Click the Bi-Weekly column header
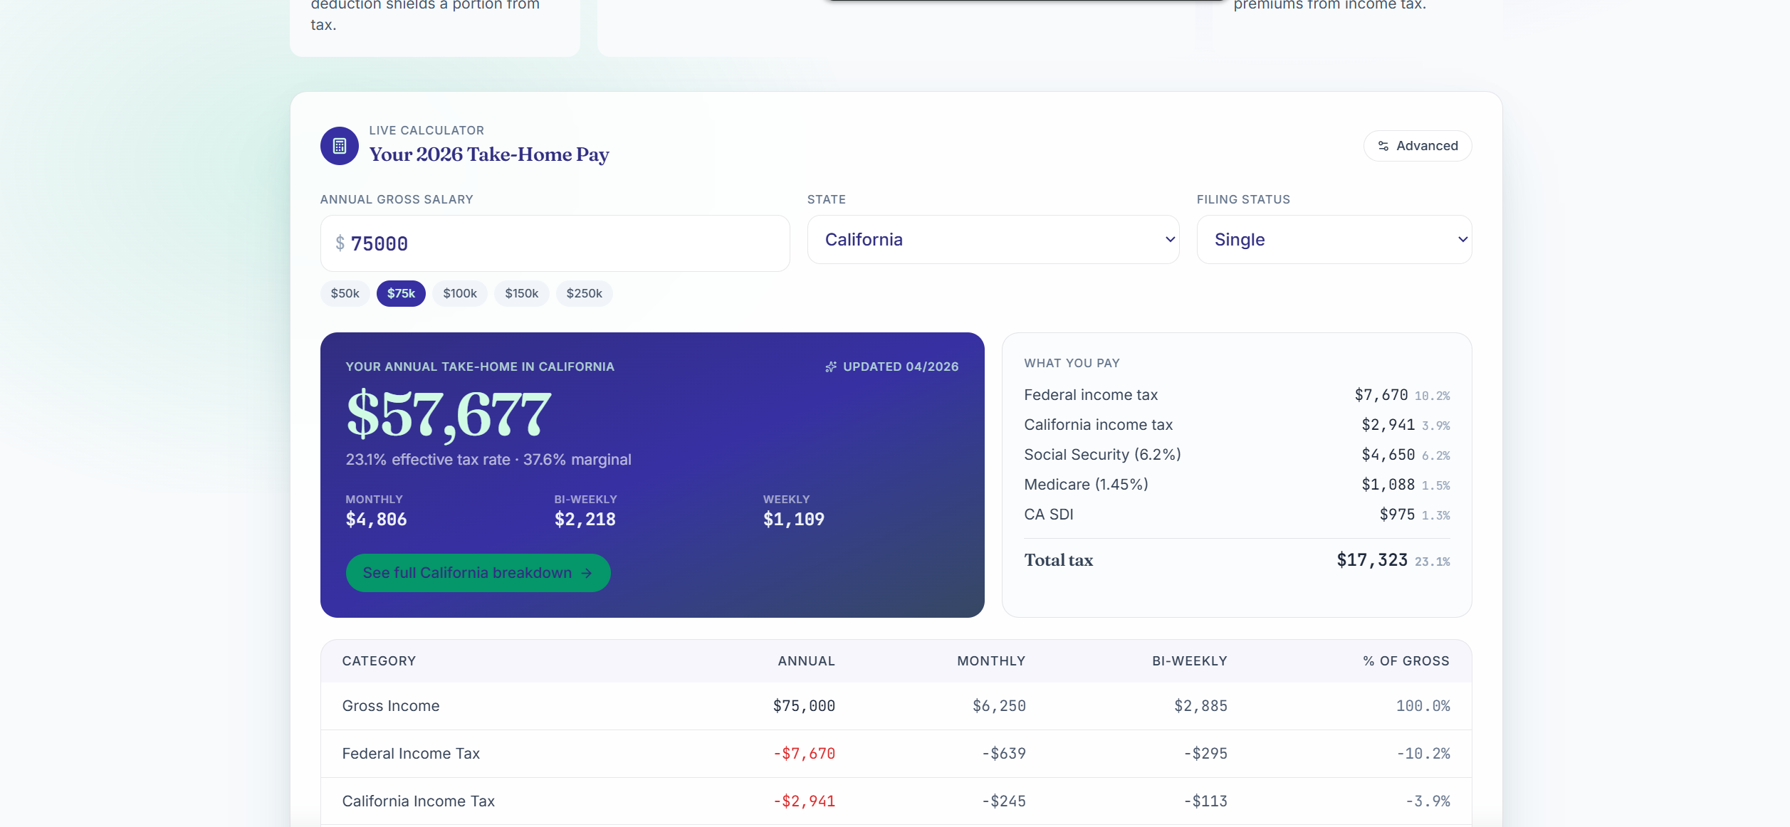Viewport: 1790px width, 827px height. (x=1190, y=661)
